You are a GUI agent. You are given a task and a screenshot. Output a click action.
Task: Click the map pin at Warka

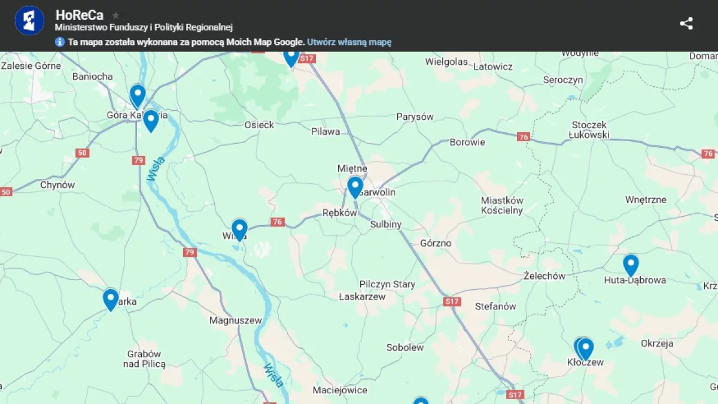[111, 299]
